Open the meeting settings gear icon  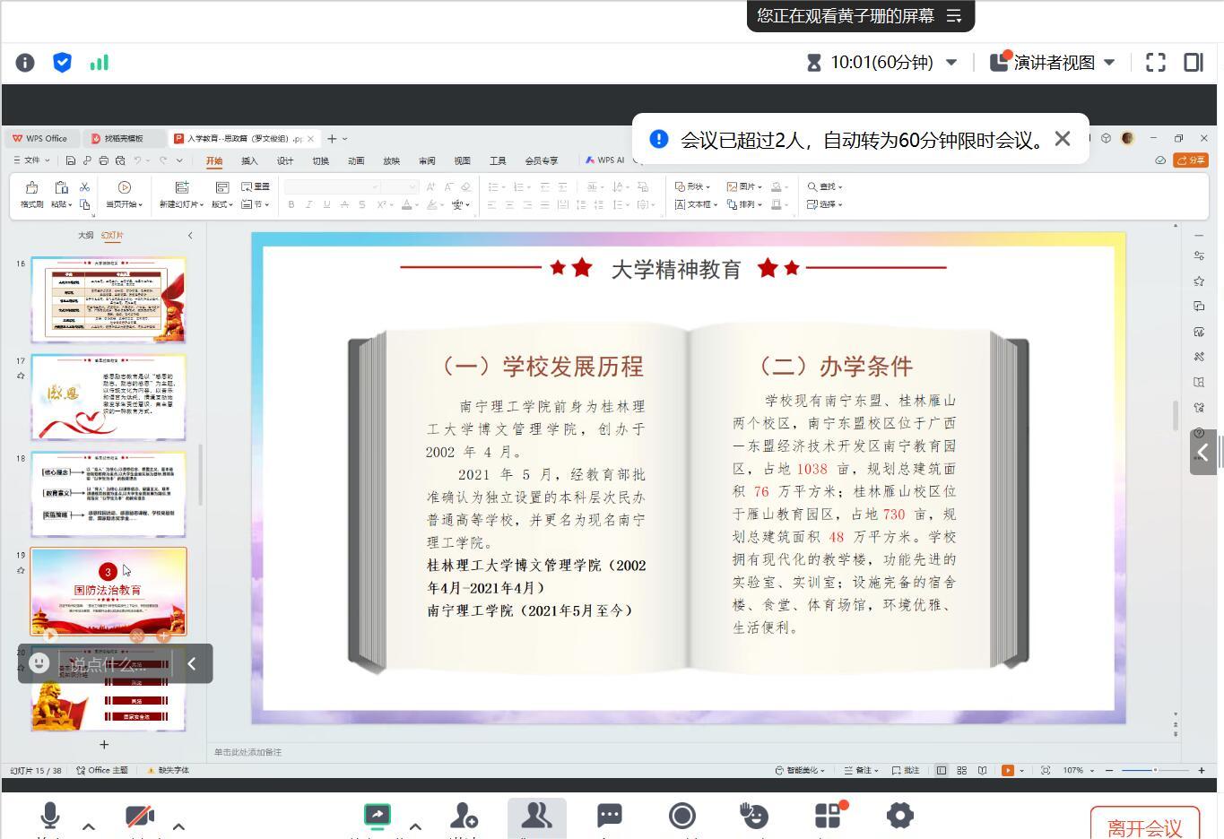tap(899, 816)
